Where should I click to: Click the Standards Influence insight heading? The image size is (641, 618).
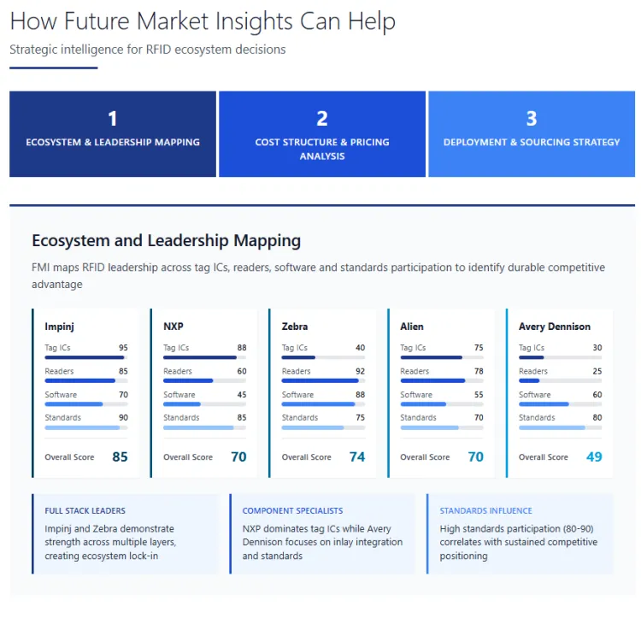(485, 510)
